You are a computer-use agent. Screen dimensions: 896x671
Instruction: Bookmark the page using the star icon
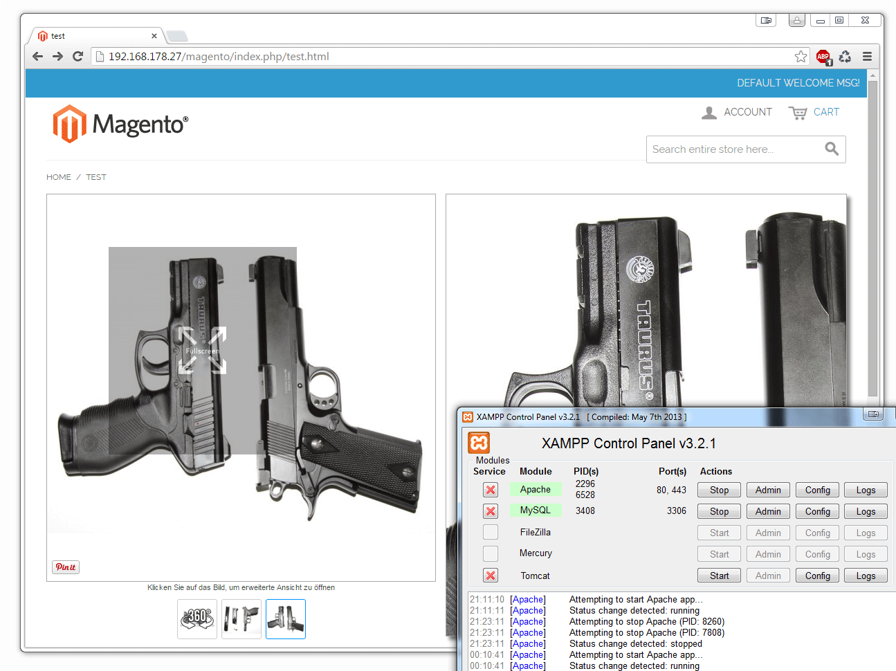click(x=801, y=57)
